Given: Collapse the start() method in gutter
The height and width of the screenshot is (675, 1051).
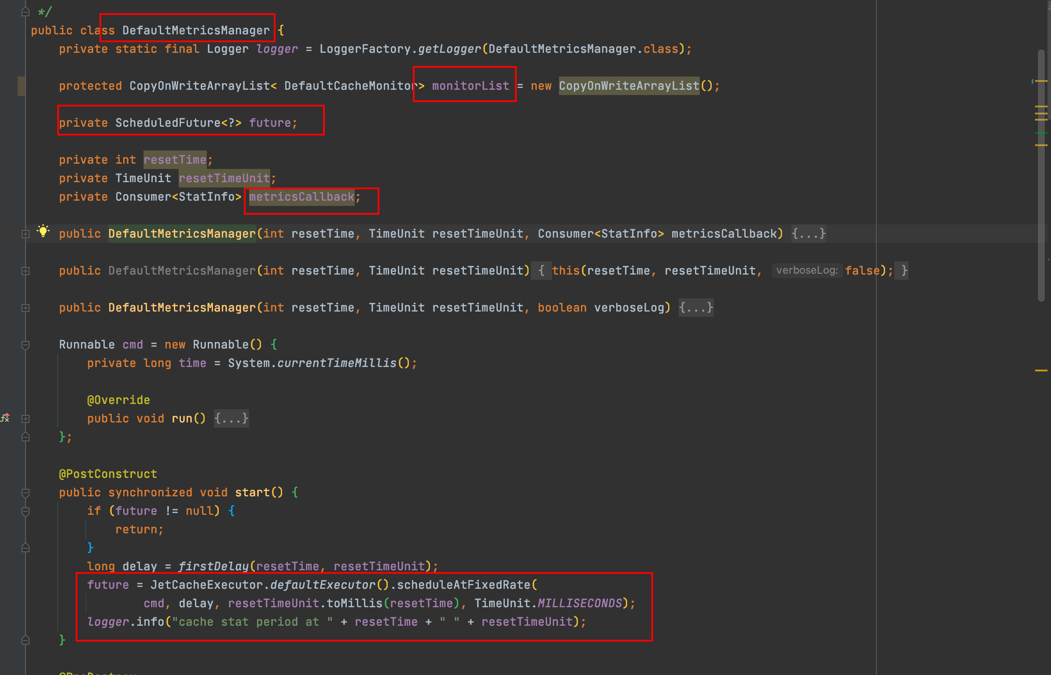Looking at the screenshot, I should (x=26, y=493).
